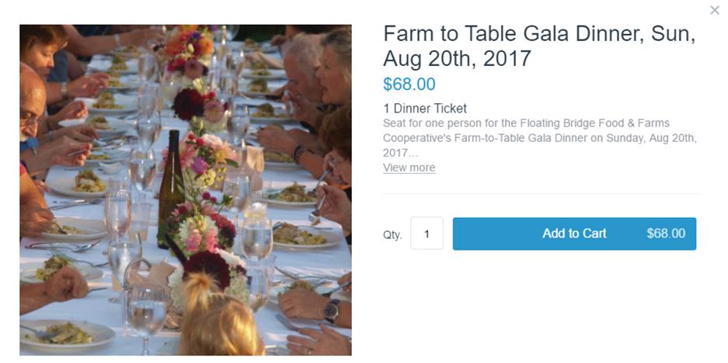Click the seat description paragraph text
The height and width of the screenshot is (363, 728).
(540, 138)
